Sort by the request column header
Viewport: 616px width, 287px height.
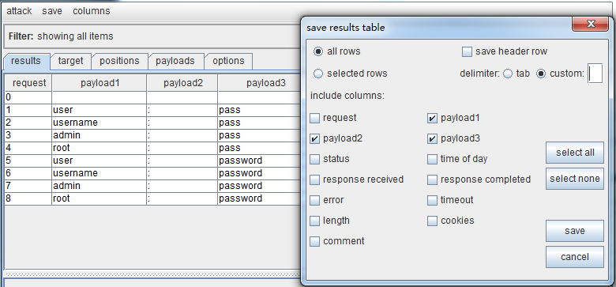[29, 83]
